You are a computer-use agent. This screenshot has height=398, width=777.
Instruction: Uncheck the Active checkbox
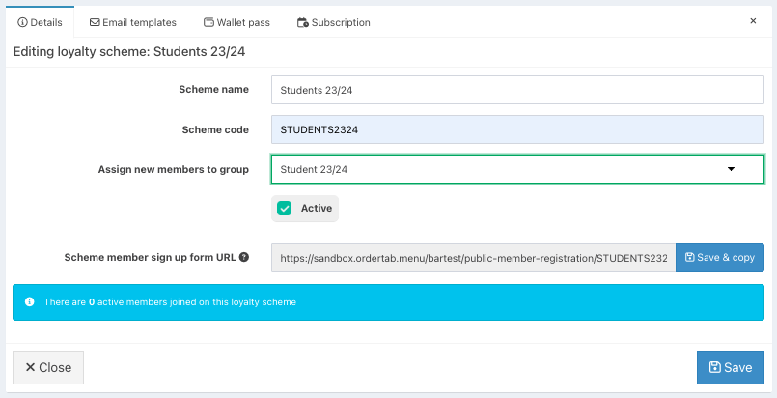(x=285, y=208)
